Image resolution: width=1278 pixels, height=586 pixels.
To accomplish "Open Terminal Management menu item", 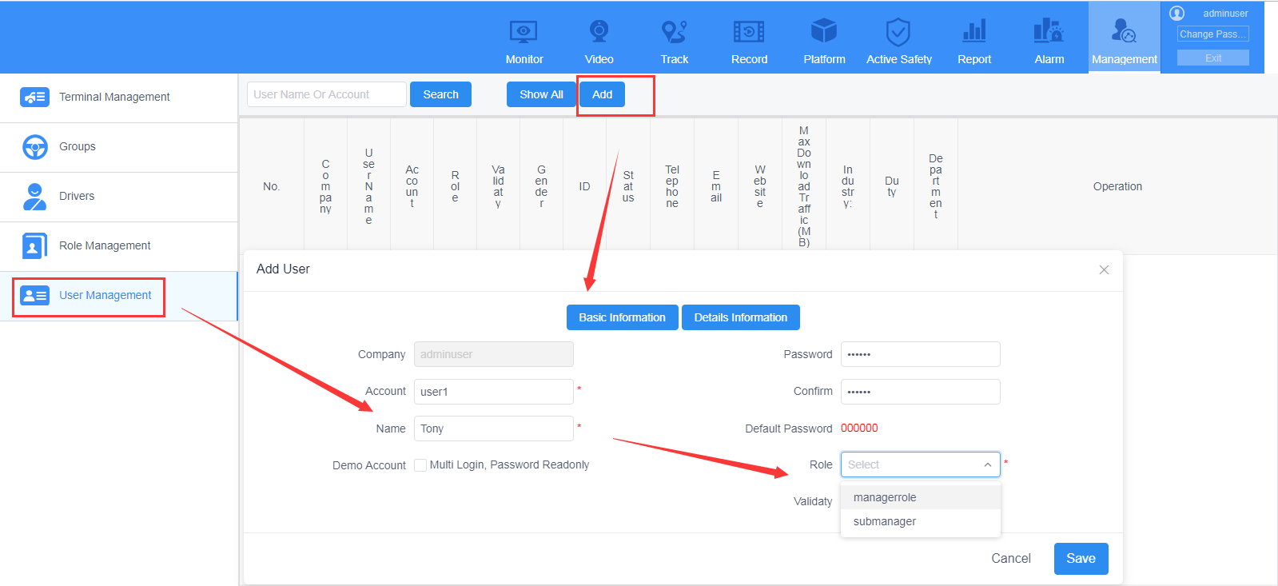I will click(118, 98).
